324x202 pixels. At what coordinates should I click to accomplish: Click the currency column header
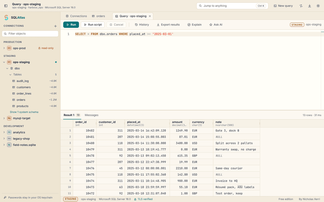[x=202, y=123]
